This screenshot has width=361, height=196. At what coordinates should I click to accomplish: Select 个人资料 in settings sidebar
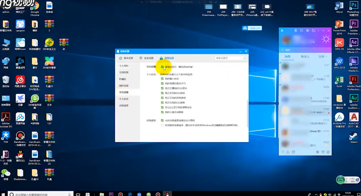[124, 66]
